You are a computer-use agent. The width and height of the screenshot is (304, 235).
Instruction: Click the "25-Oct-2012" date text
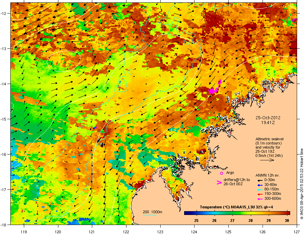(x=268, y=118)
